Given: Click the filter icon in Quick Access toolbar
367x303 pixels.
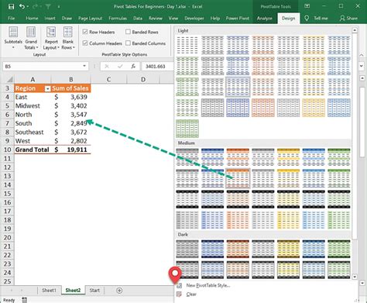Looking at the screenshot, I should pos(48,7).
